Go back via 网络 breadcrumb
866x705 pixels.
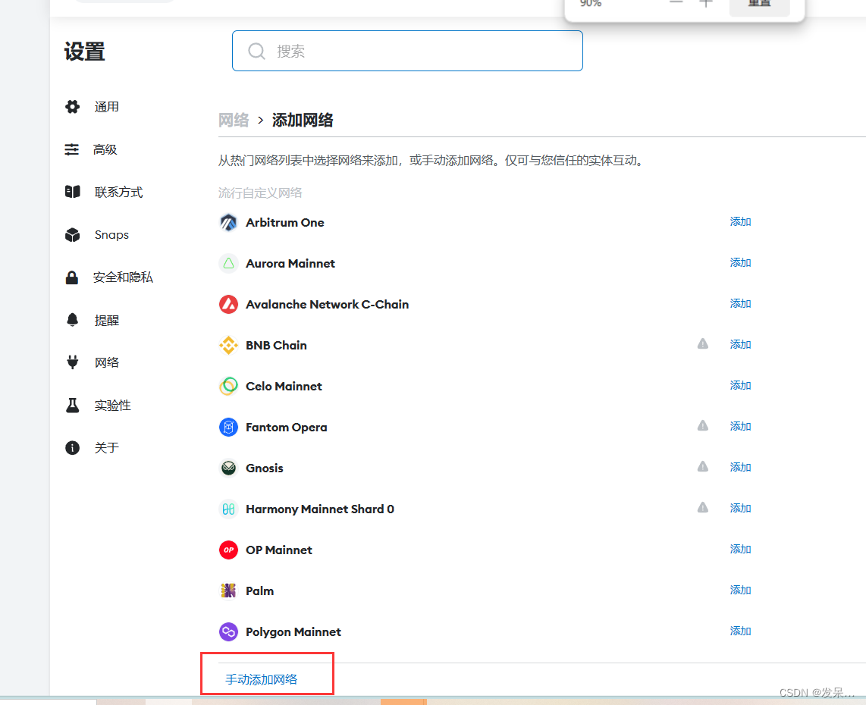(x=234, y=120)
